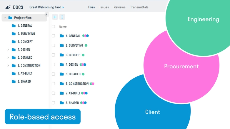Click 2. SURVEYING folder icon in sidebar tree
The width and height of the screenshot is (230, 129).
[14, 34]
